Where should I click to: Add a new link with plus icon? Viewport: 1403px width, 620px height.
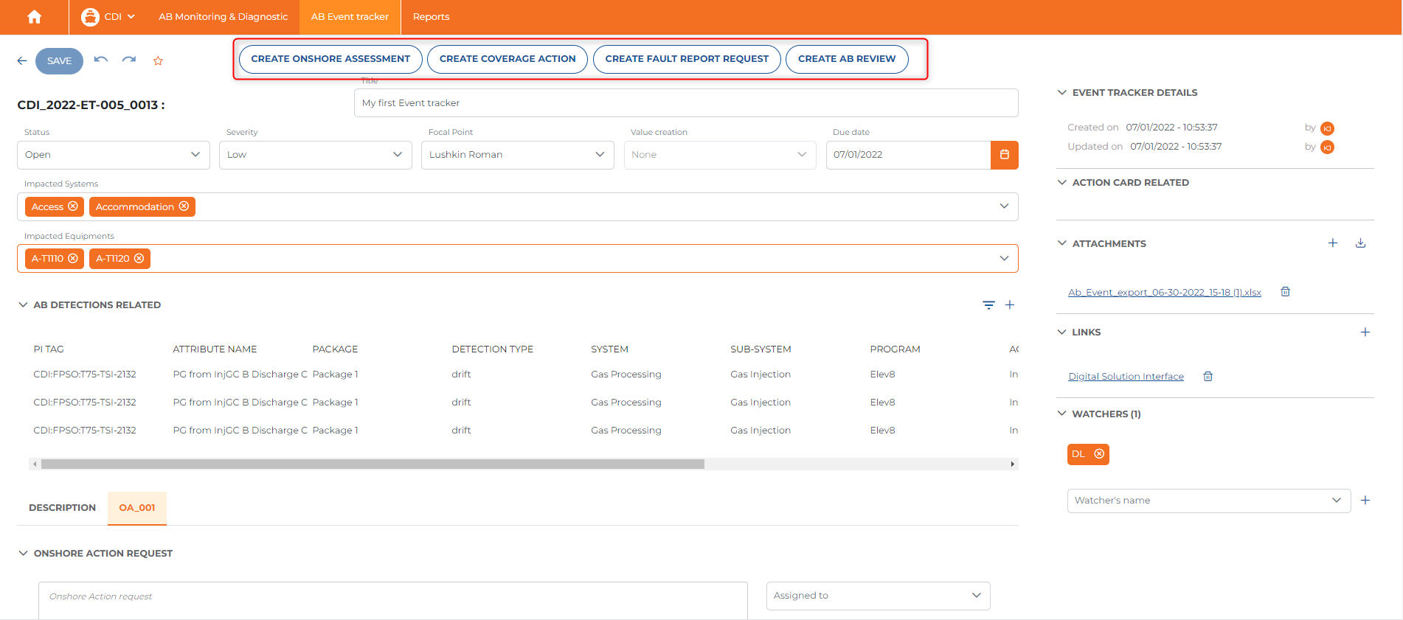1365,332
